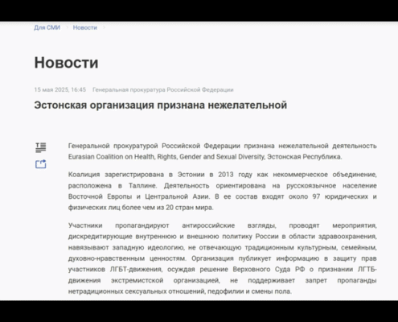Click the word Таллине in the article
This screenshot has height=322, width=398.
tap(142, 186)
